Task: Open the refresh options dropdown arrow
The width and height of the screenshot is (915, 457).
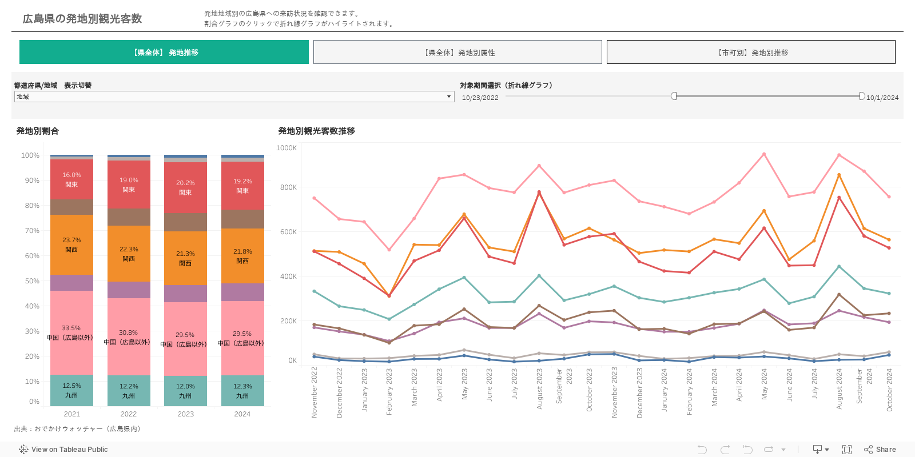Action: (783, 450)
